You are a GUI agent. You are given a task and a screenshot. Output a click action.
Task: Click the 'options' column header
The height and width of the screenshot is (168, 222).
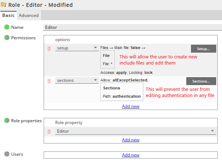point(62,40)
